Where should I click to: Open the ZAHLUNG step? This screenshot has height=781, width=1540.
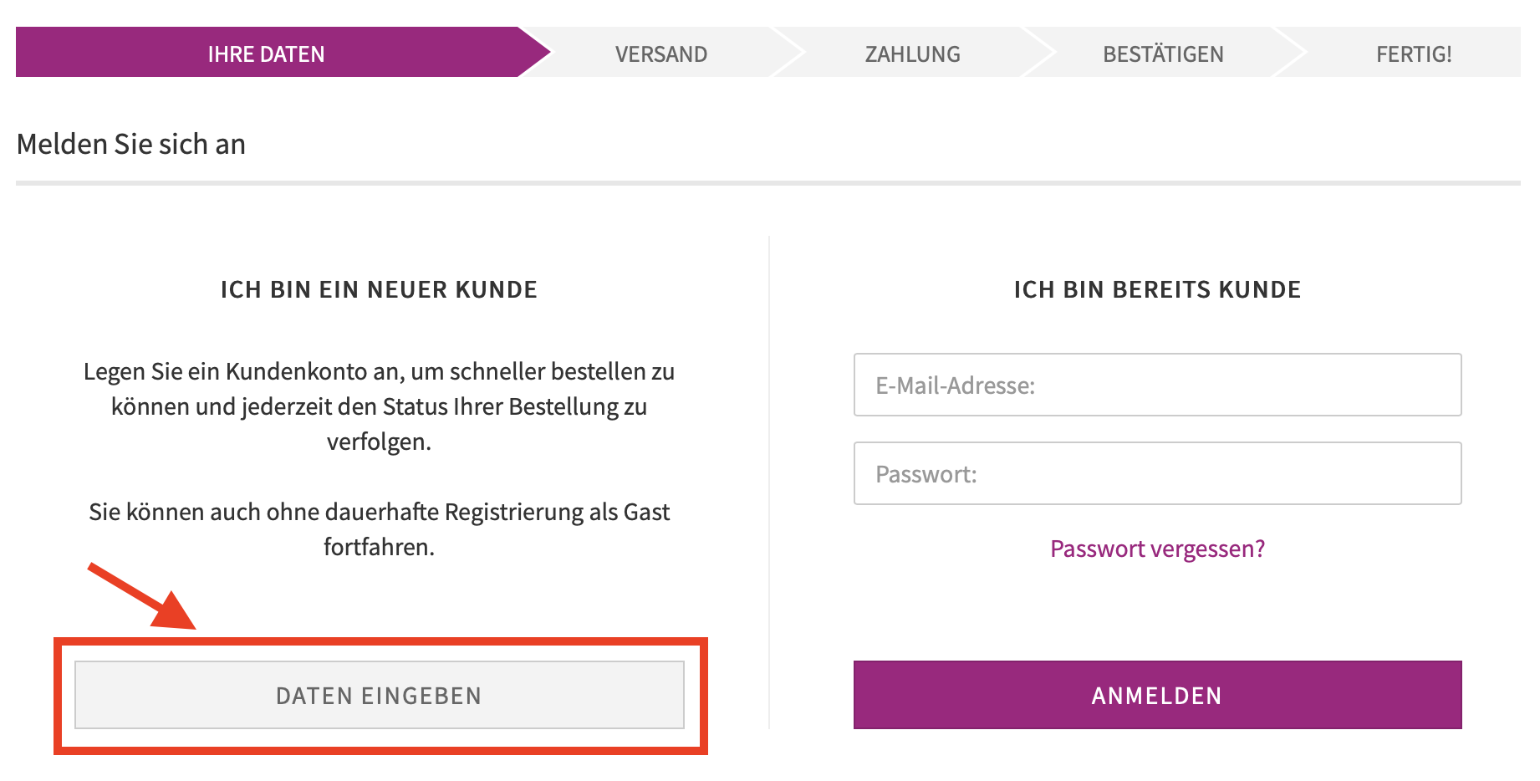click(x=912, y=54)
